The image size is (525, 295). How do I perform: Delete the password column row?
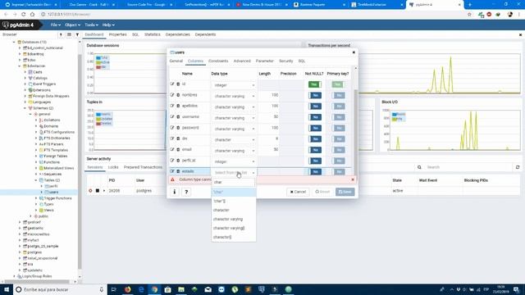pos(178,128)
